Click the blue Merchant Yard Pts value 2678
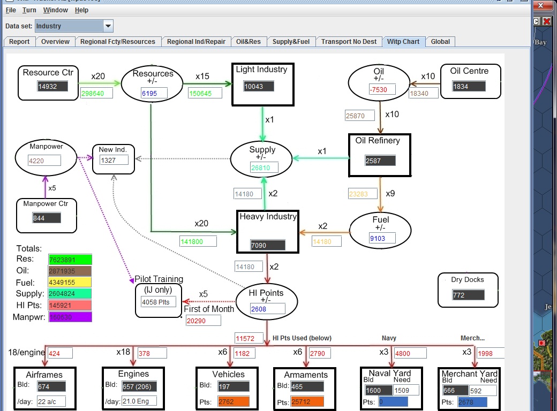Viewport: 557px width, 411px height. coord(472,402)
